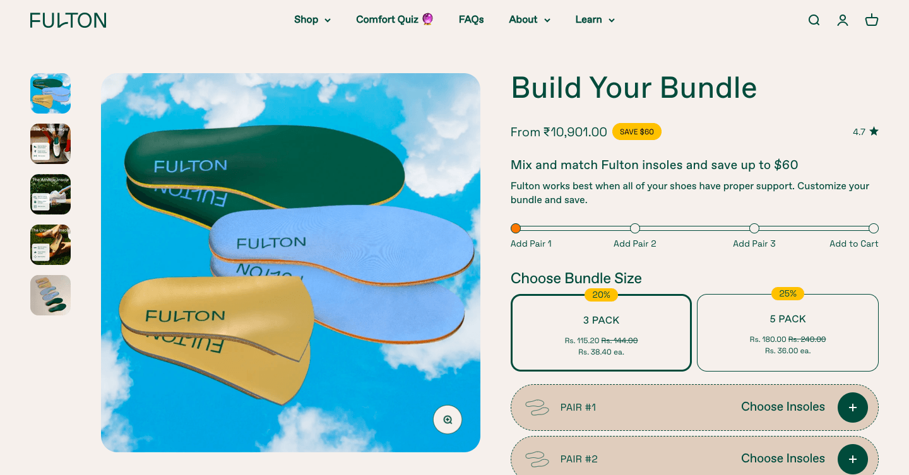Expand the About menu
The height and width of the screenshot is (475, 909).
coord(530,20)
